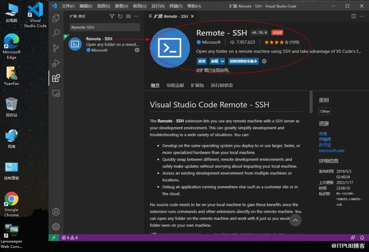Open the Run and Debug view
The image size is (369, 252).
56,63
